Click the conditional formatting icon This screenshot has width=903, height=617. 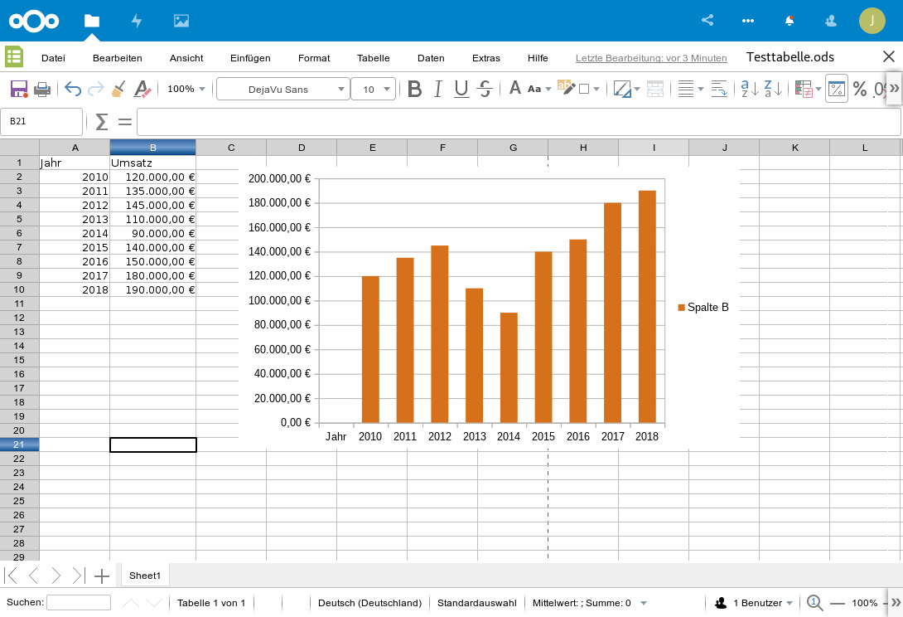804,89
